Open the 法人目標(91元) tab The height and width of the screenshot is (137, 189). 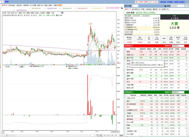(x=163, y=9)
